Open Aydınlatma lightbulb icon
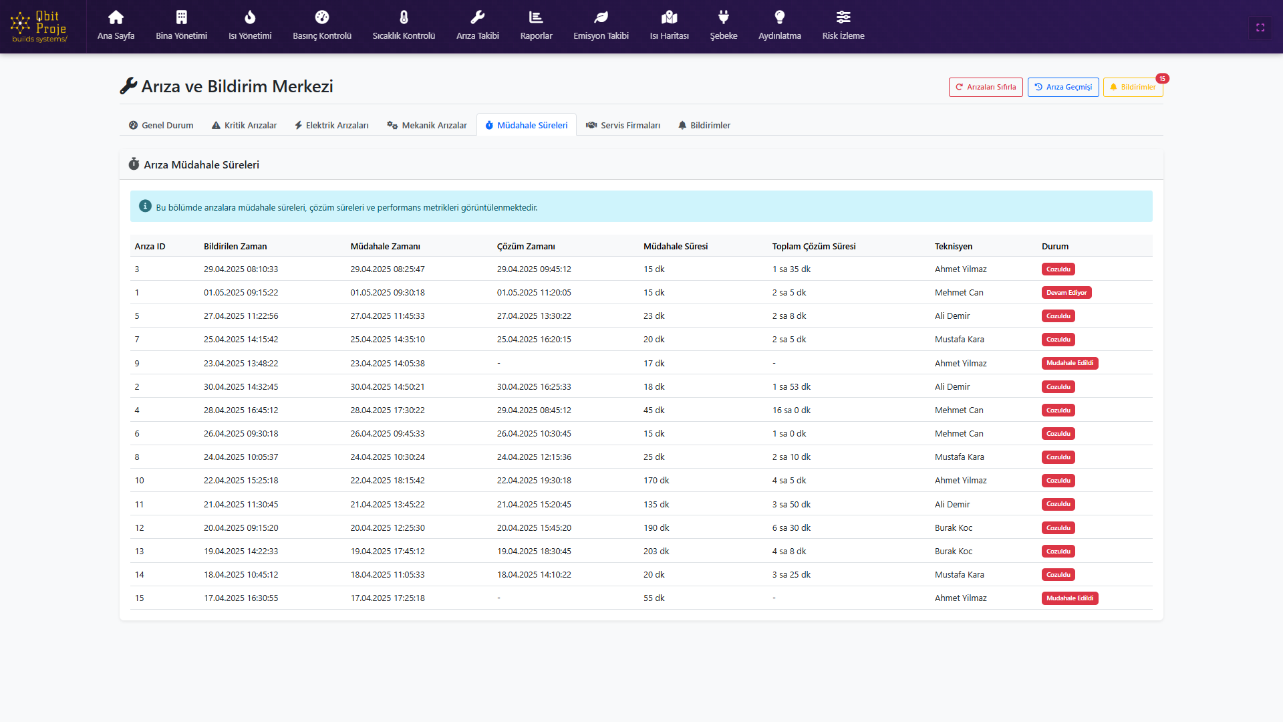 tap(779, 17)
